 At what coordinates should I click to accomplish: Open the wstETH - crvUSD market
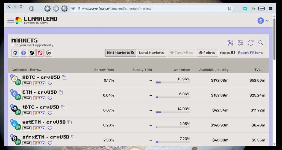tap(44, 122)
